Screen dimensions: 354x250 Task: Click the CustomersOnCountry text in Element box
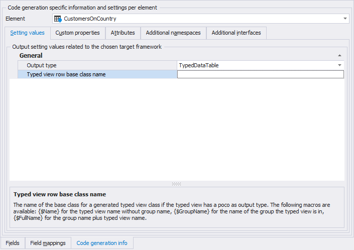click(x=90, y=19)
